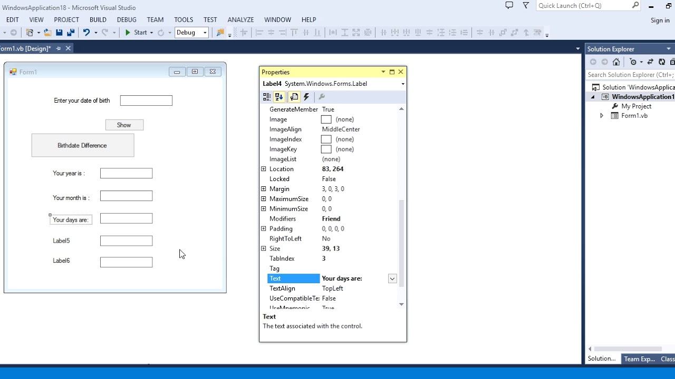The width and height of the screenshot is (675, 379).
Task: Collapse the WindowsApplication18 project node
Action: pos(593,97)
